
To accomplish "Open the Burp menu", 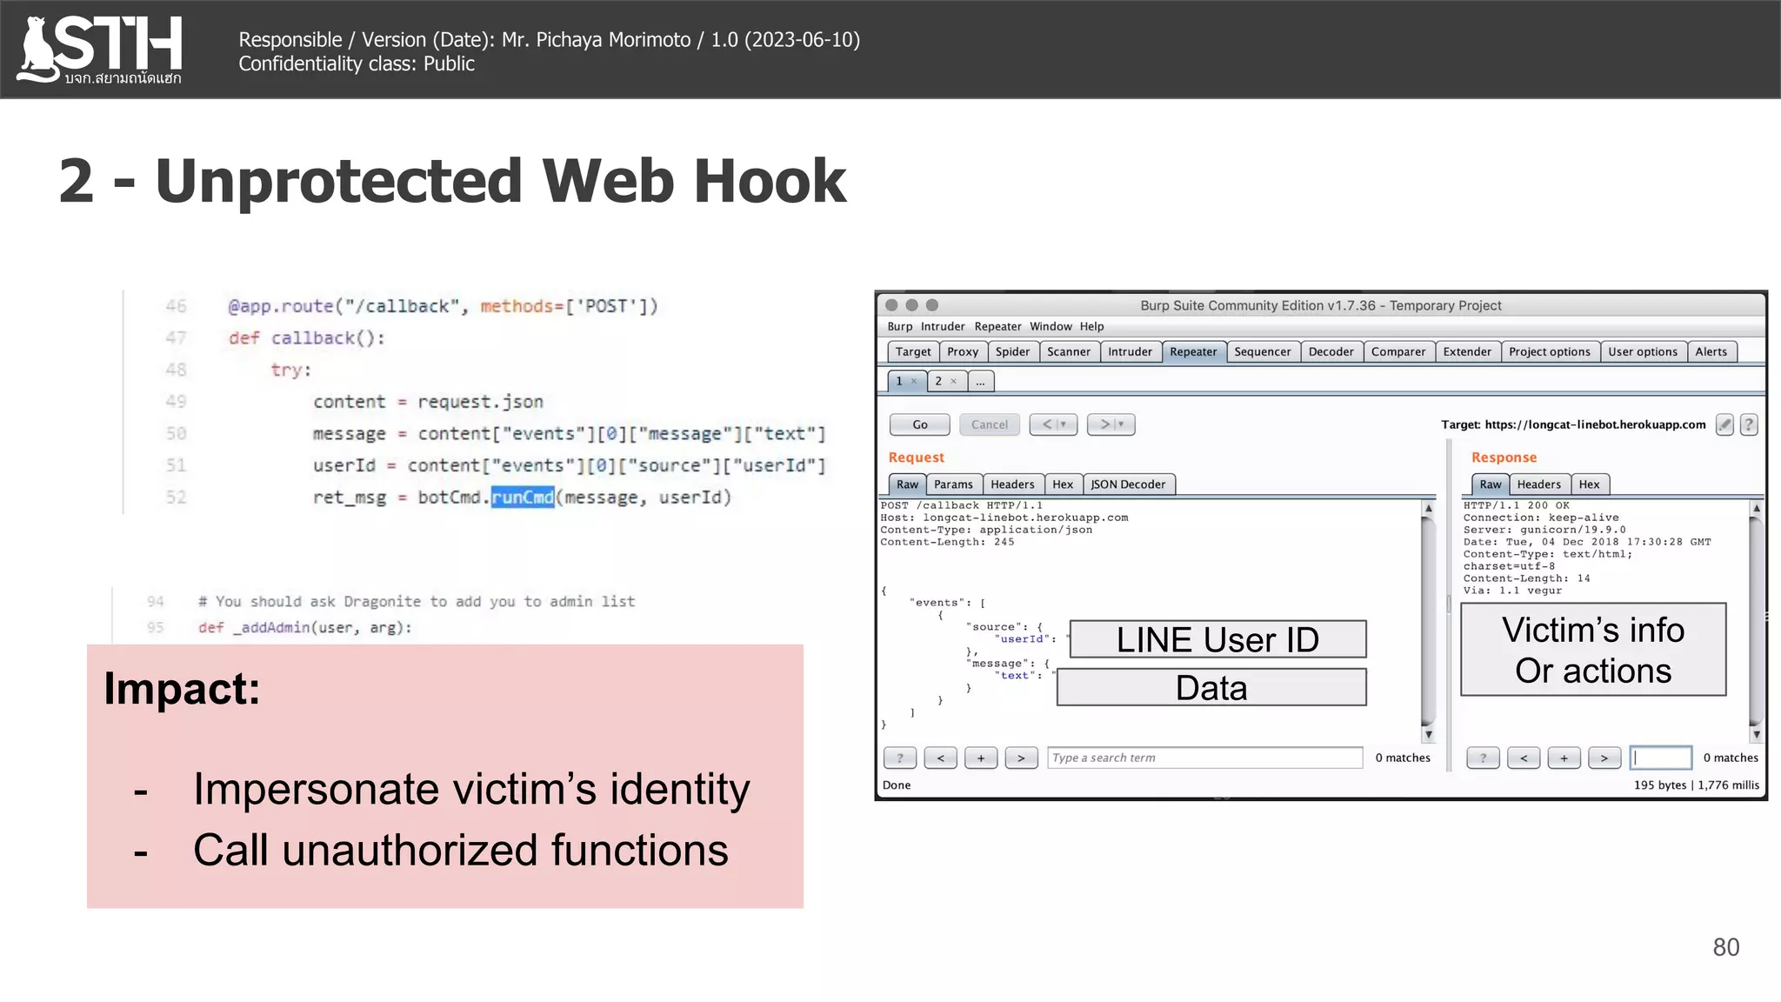I will tap(900, 326).
